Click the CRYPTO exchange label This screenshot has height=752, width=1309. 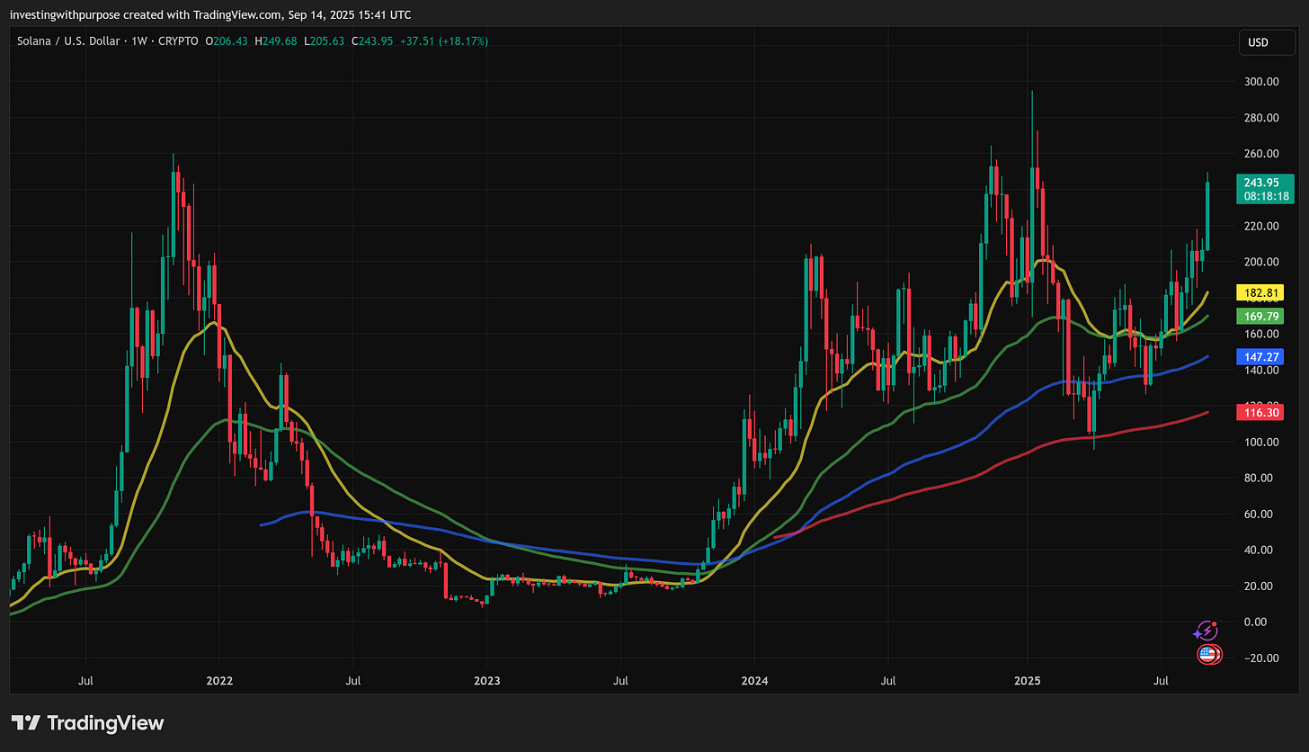pyautogui.click(x=177, y=41)
